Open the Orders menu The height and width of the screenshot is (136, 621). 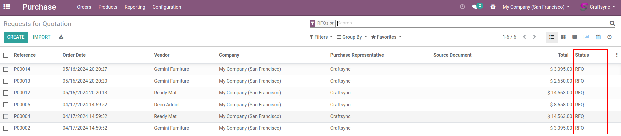coord(84,7)
